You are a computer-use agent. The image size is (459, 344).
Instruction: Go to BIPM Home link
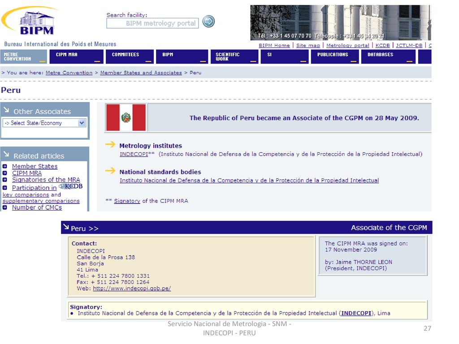click(274, 45)
